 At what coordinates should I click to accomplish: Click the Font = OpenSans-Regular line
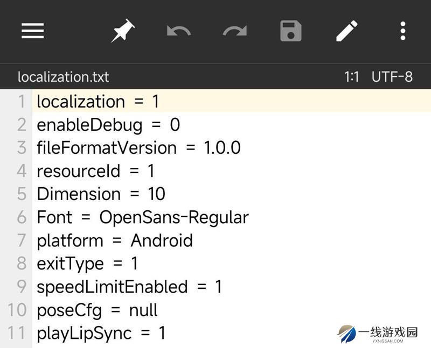coord(143,217)
